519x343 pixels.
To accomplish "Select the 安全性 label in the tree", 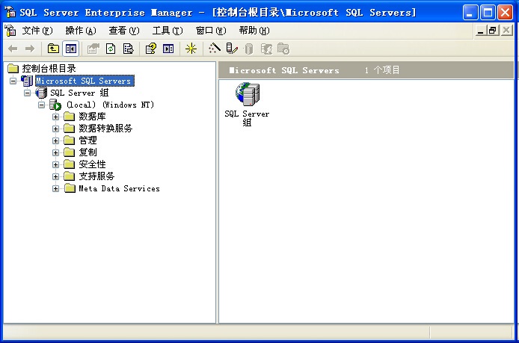I will point(92,164).
